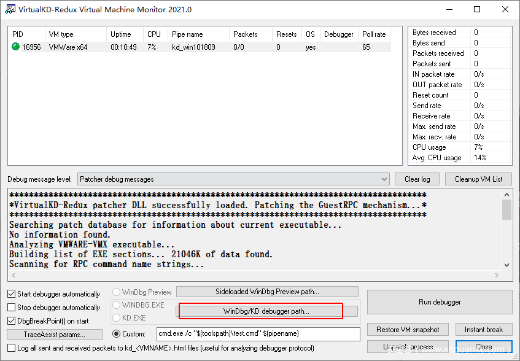Toggle DbgBreakPoint() on start checkbox
The image size is (520, 361).
tap(11, 321)
